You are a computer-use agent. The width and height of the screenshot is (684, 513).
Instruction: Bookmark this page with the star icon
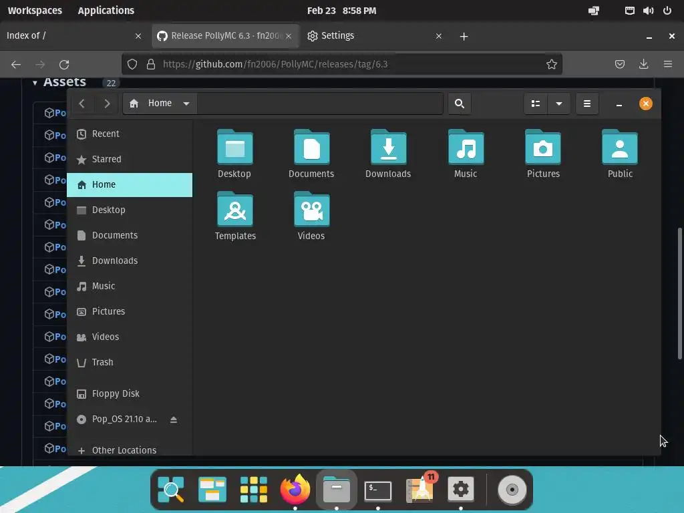click(552, 65)
